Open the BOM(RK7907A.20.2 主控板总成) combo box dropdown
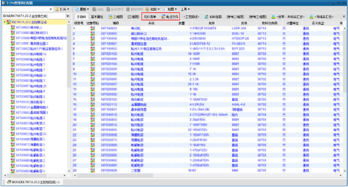 coord(68,16)
